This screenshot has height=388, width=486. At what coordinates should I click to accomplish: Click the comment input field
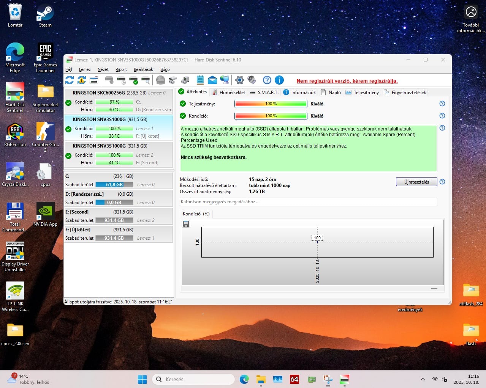pyautogui.click(x=308, y=202)
